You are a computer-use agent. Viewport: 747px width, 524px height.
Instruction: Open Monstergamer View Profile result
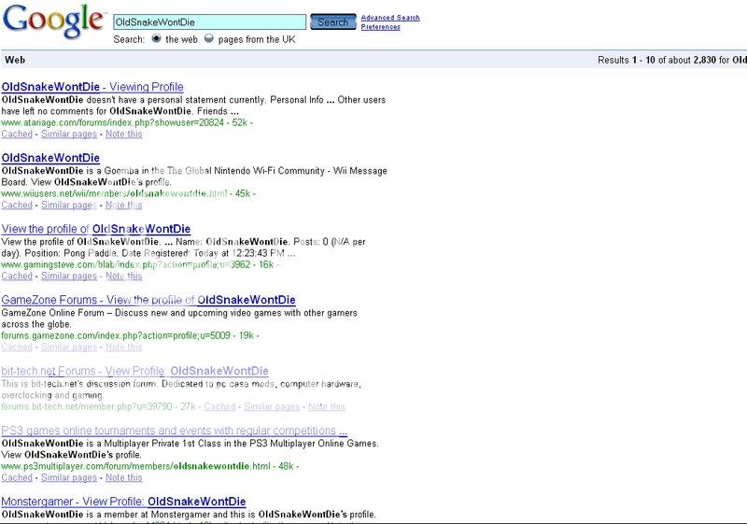click(x=123, y=502)
